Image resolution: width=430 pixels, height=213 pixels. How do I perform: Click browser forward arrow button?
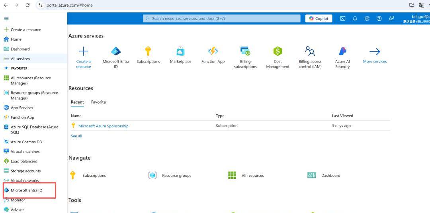pos(16,5)
